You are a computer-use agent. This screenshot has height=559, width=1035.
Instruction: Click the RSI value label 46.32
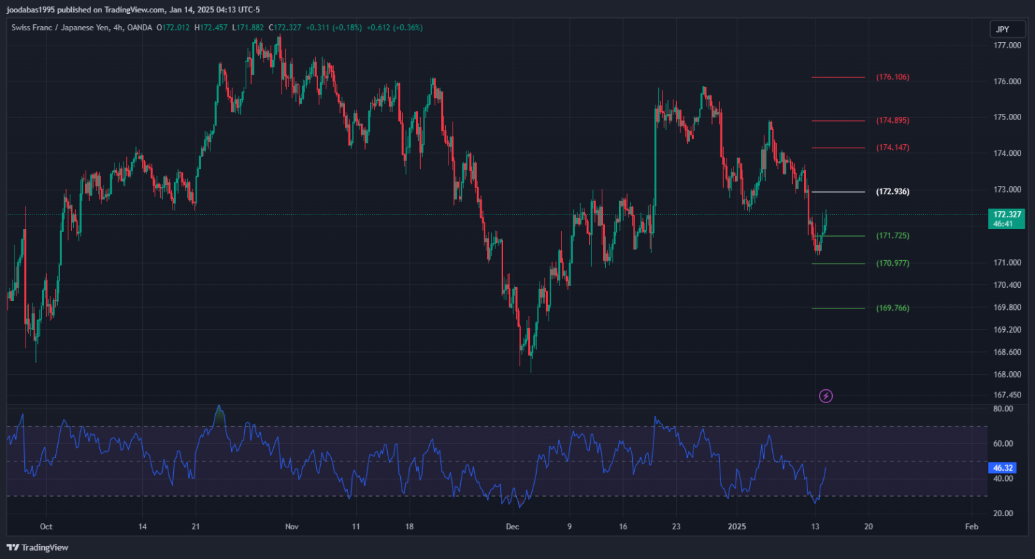(1001, 468)
